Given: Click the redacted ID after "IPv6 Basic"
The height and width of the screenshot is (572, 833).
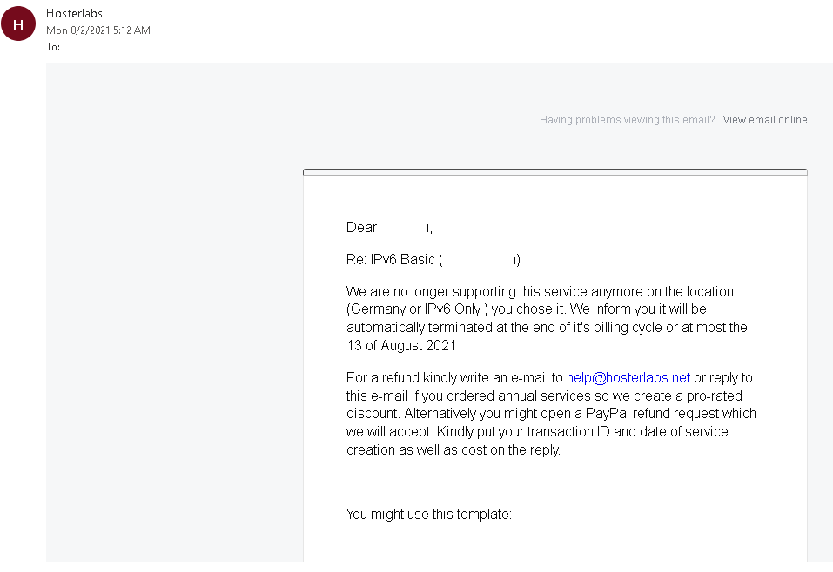Looking at the screenshot, I should click(480, 260).
